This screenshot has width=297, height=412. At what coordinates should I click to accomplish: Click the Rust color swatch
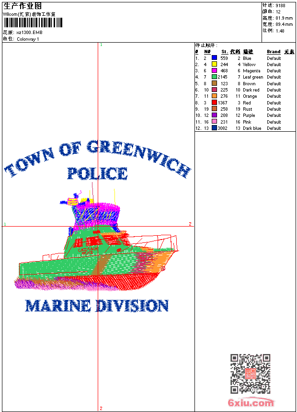pos(215,109)
